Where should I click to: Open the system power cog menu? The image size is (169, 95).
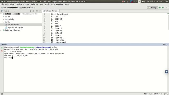point(167,2)
